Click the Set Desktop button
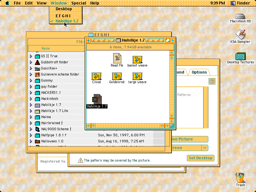 (201, 158)
